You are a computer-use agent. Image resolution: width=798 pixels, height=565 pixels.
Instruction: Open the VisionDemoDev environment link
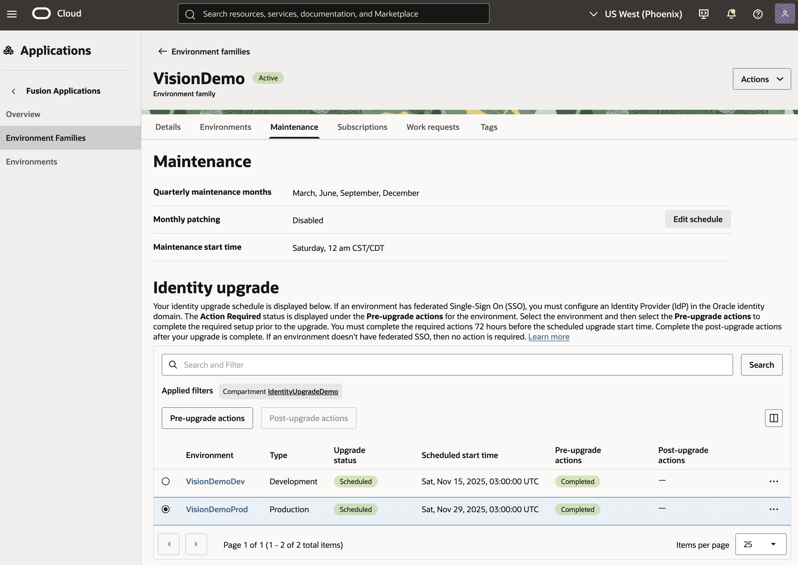click(x=215, y=481)
